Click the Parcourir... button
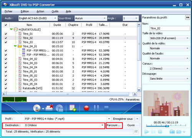 coord(114,125)
